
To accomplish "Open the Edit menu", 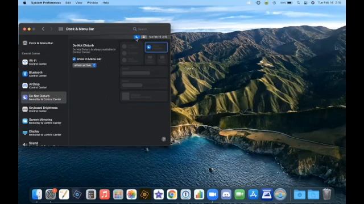I will pyautogui.click(x=68, y=3).
